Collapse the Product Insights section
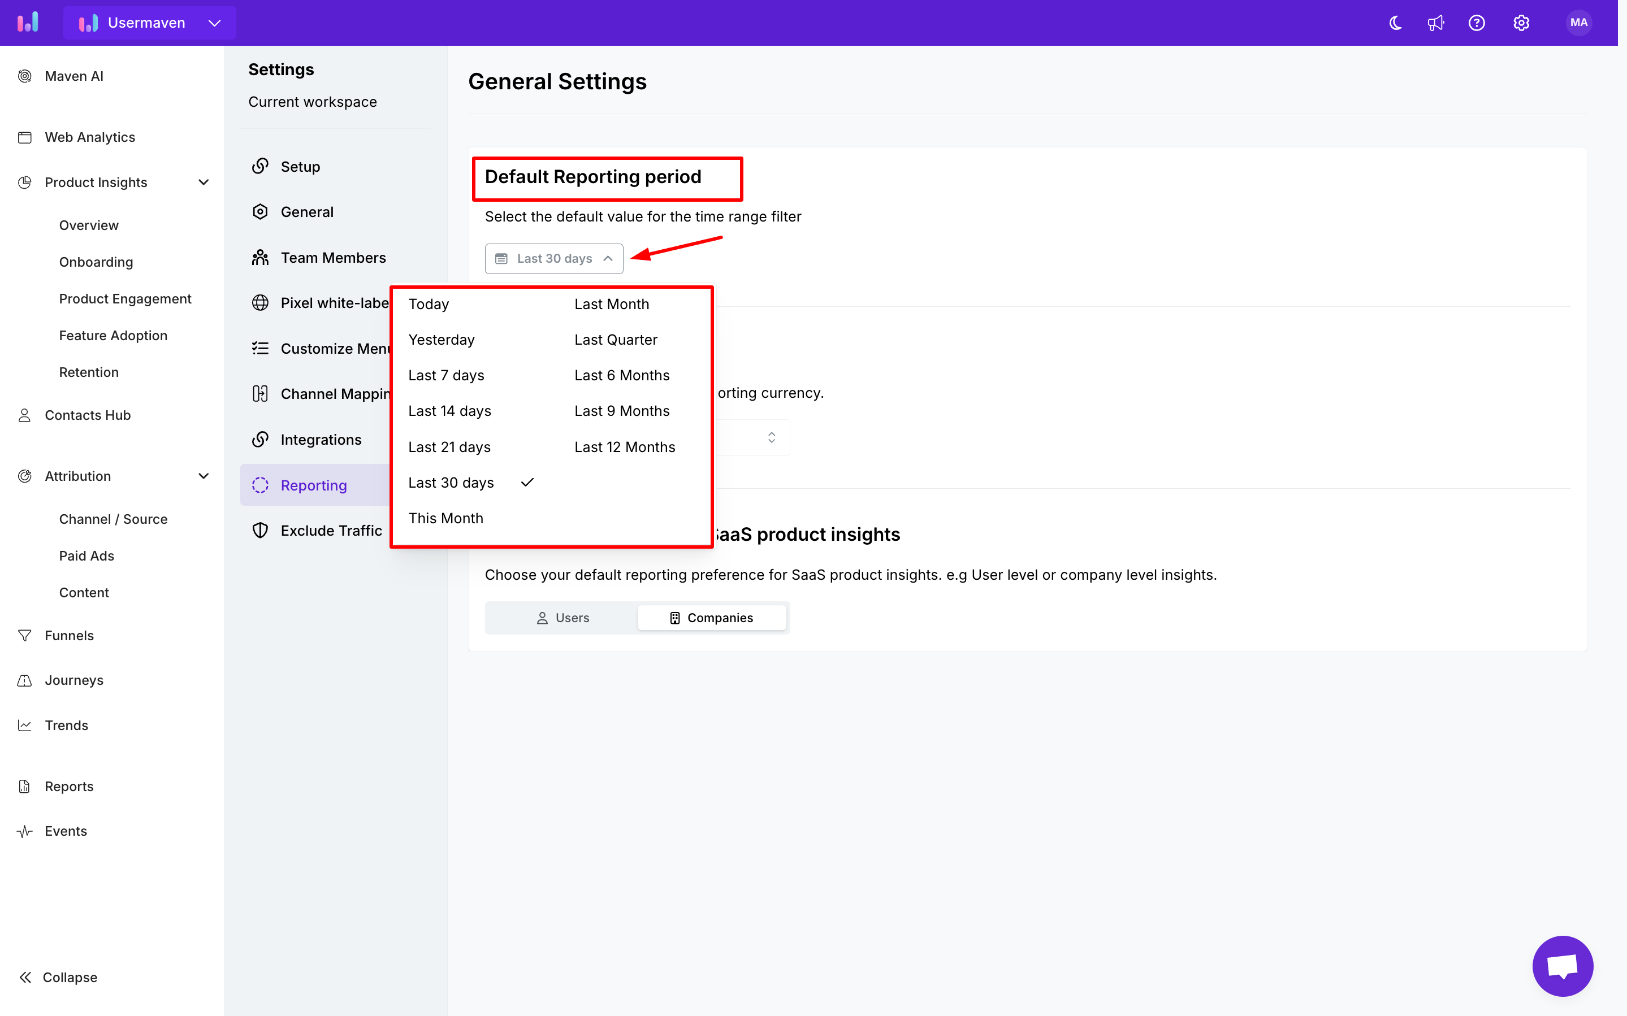 coord(204,182)
